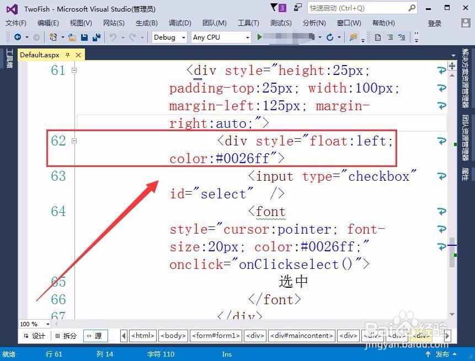Select the <form#form1> tag breadcrumb

[216, 336]
